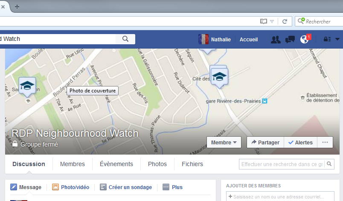Click the Message pencil icon
343x201 pixels.
coord(14,187)
